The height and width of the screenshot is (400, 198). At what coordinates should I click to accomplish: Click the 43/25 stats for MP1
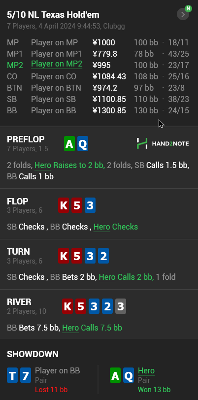(179, 54)
